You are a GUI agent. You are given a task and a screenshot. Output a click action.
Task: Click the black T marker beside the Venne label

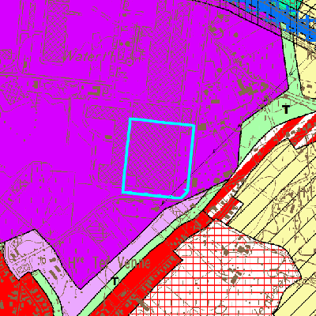(115, 281)
